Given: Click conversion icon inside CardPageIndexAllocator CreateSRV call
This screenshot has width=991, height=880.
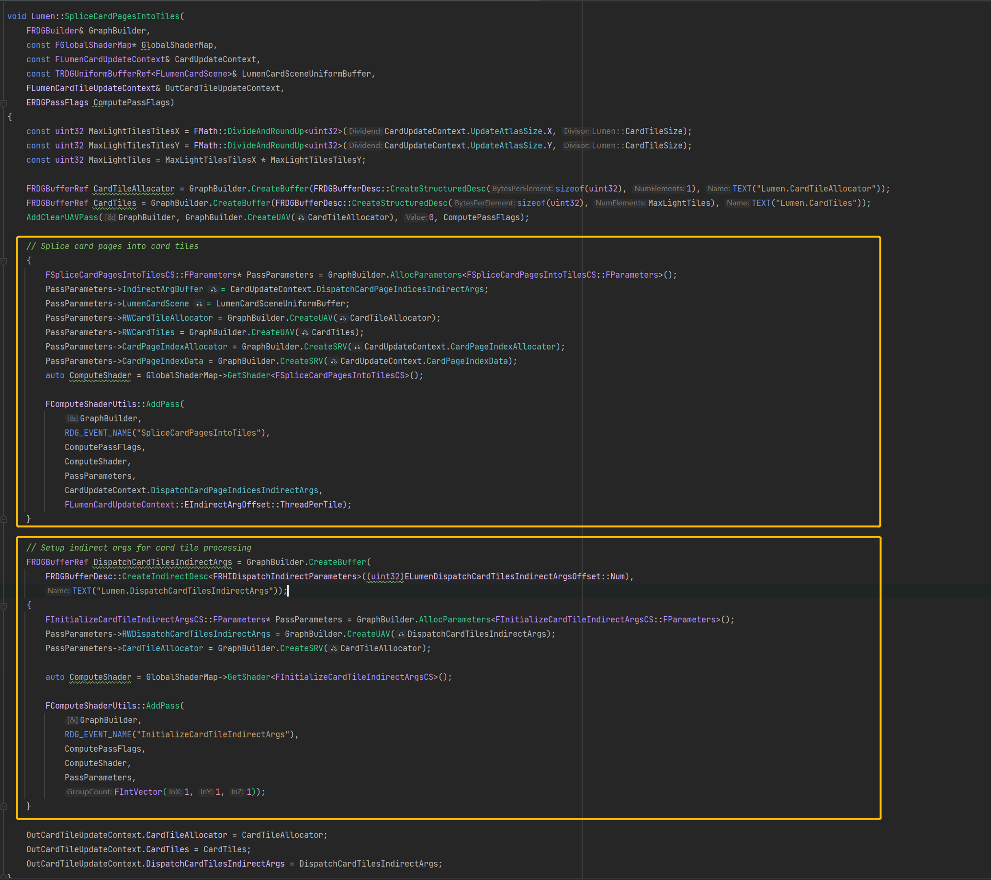Looking at the screenshot, I should pyautogui.click(x=357, y=347).
